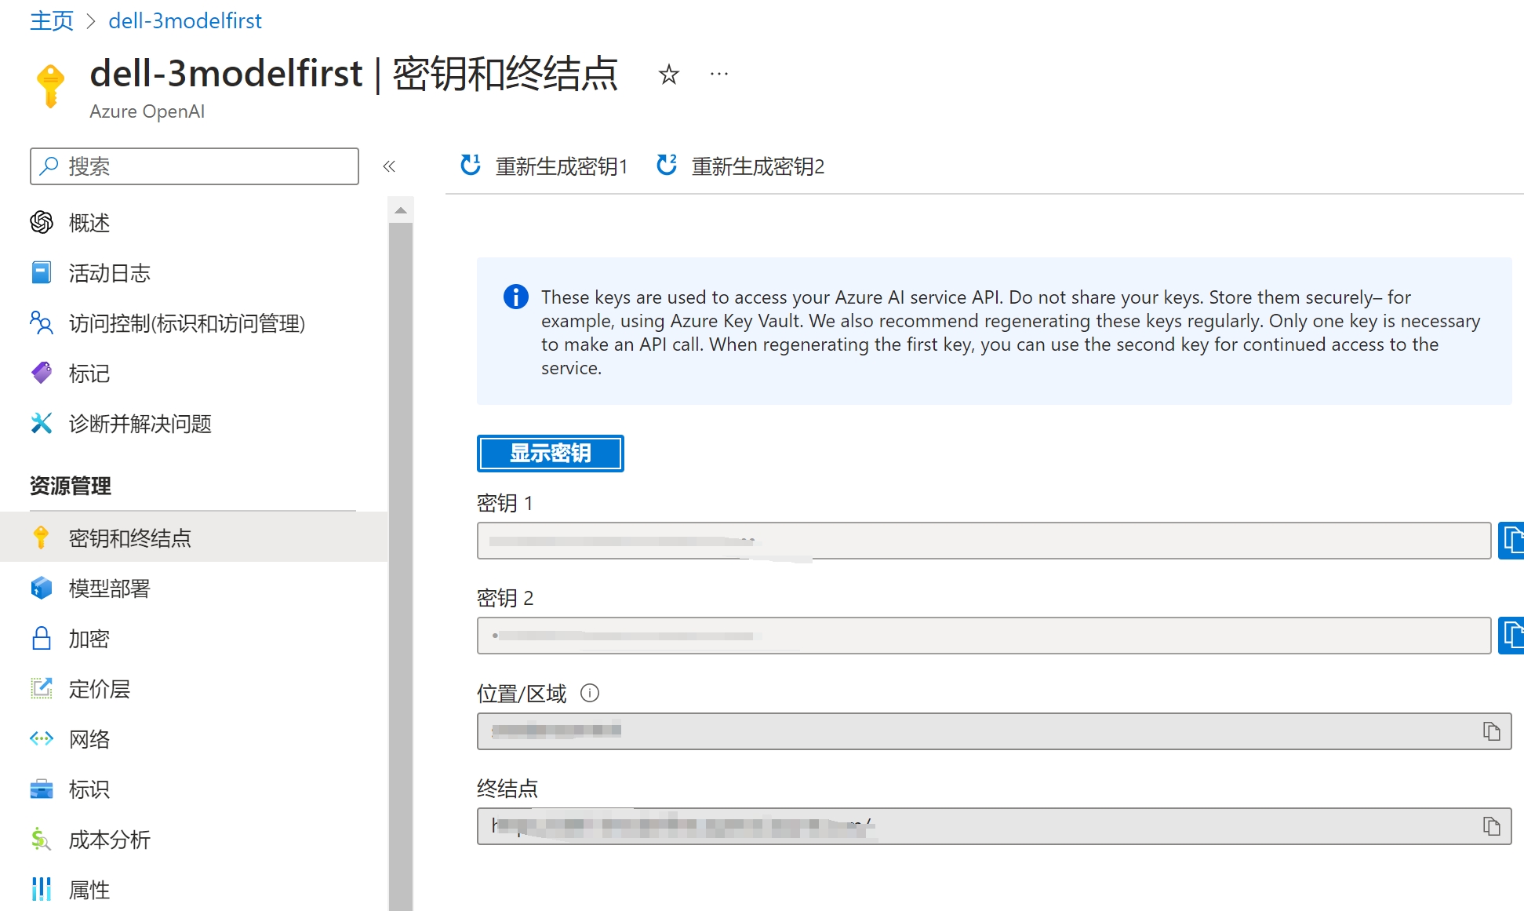Collapse the sidebar with double chevron

(x=389, y=166)
